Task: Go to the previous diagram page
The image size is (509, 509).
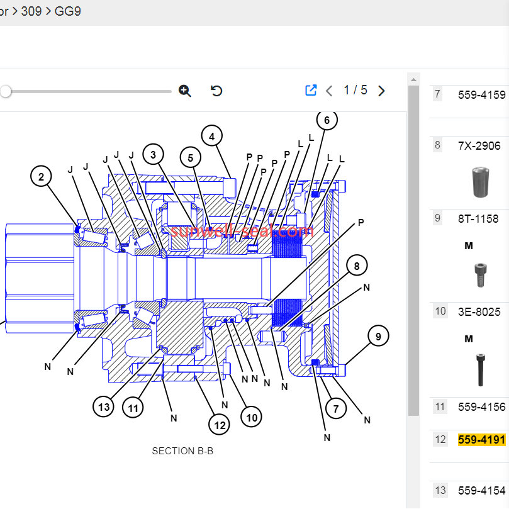Action: [329, 91]
